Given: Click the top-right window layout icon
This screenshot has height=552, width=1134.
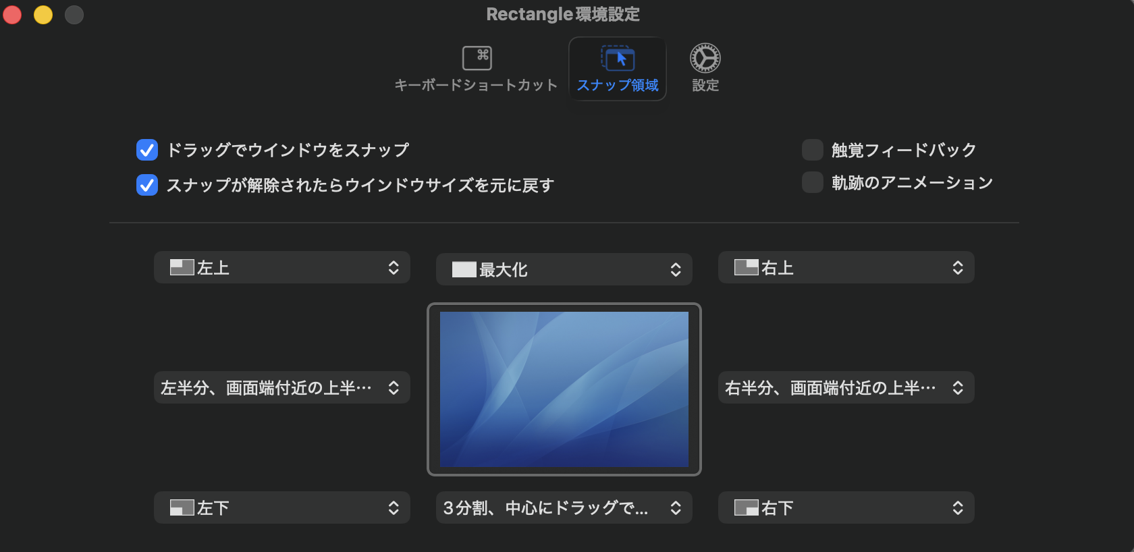Looking at the screenshot, I should click(x=746, y=268).
